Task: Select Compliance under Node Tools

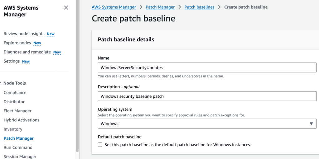Action: pyautogui.click(x=15, y=92)
